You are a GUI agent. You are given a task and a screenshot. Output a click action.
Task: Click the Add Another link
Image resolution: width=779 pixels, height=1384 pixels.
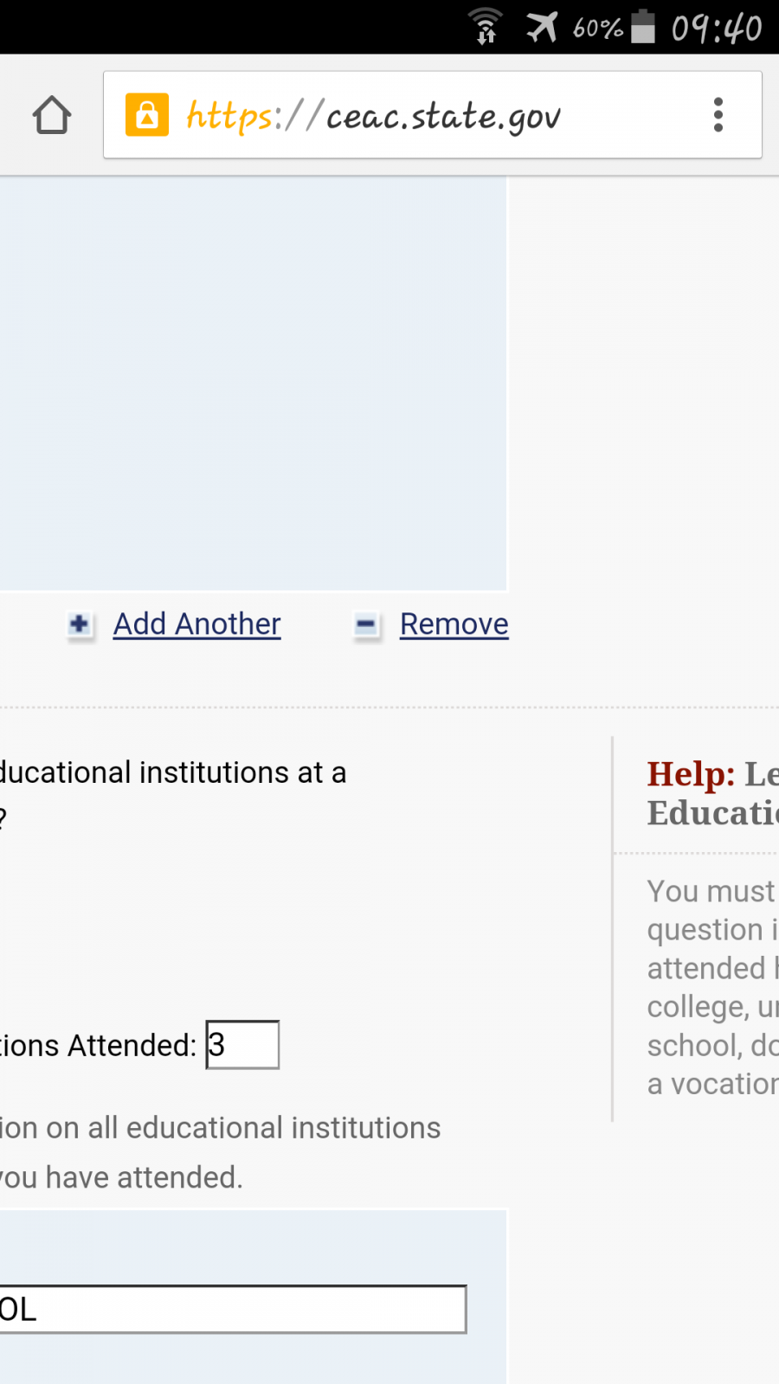pos(197,624)
